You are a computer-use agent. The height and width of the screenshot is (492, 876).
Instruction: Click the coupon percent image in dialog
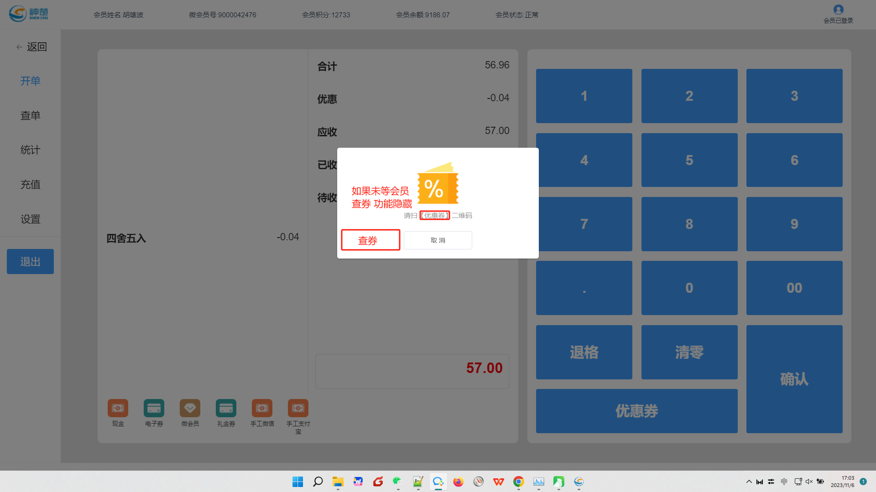point(438,183)
